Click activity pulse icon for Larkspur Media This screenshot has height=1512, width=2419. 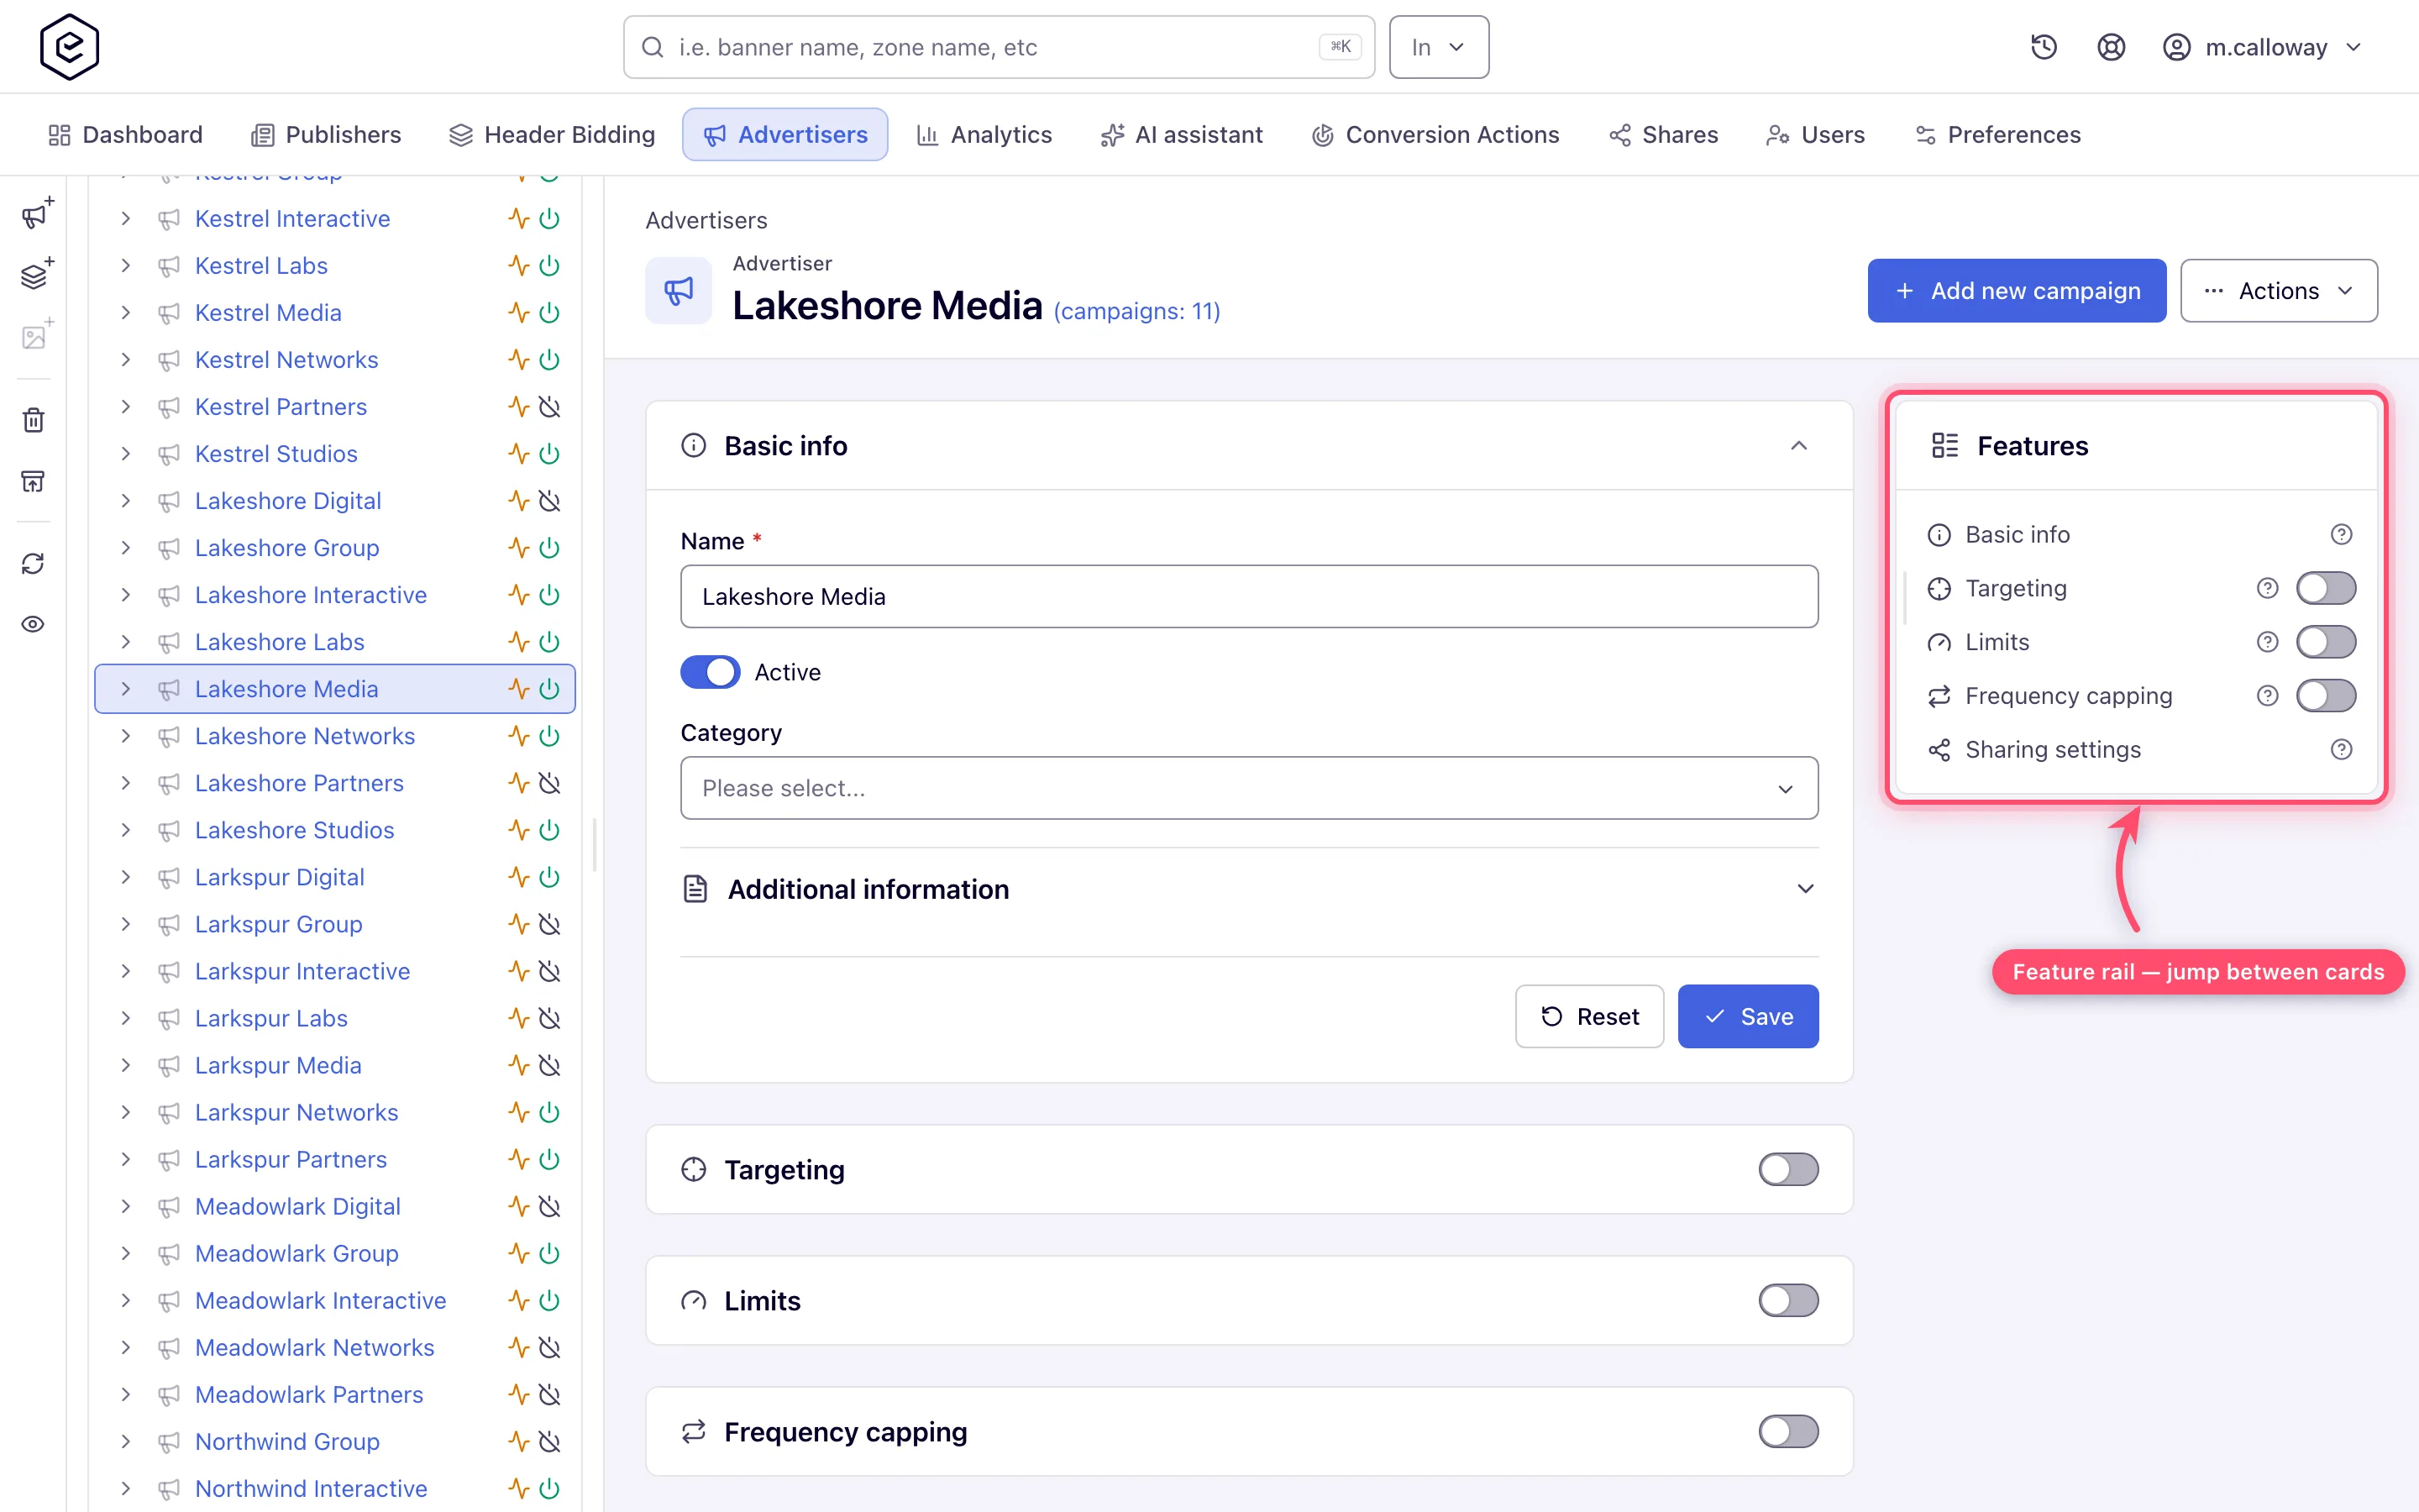pos(517,1065)
